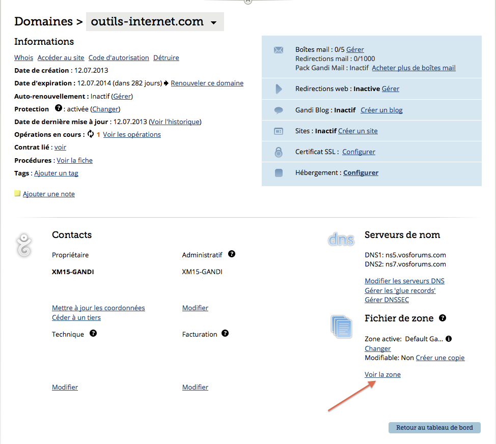Click Ajouter un tag link
The image size is (496, 444).
(x=57, y=173)
